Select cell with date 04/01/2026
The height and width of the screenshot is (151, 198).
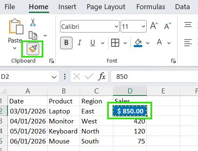pos(28,121)
